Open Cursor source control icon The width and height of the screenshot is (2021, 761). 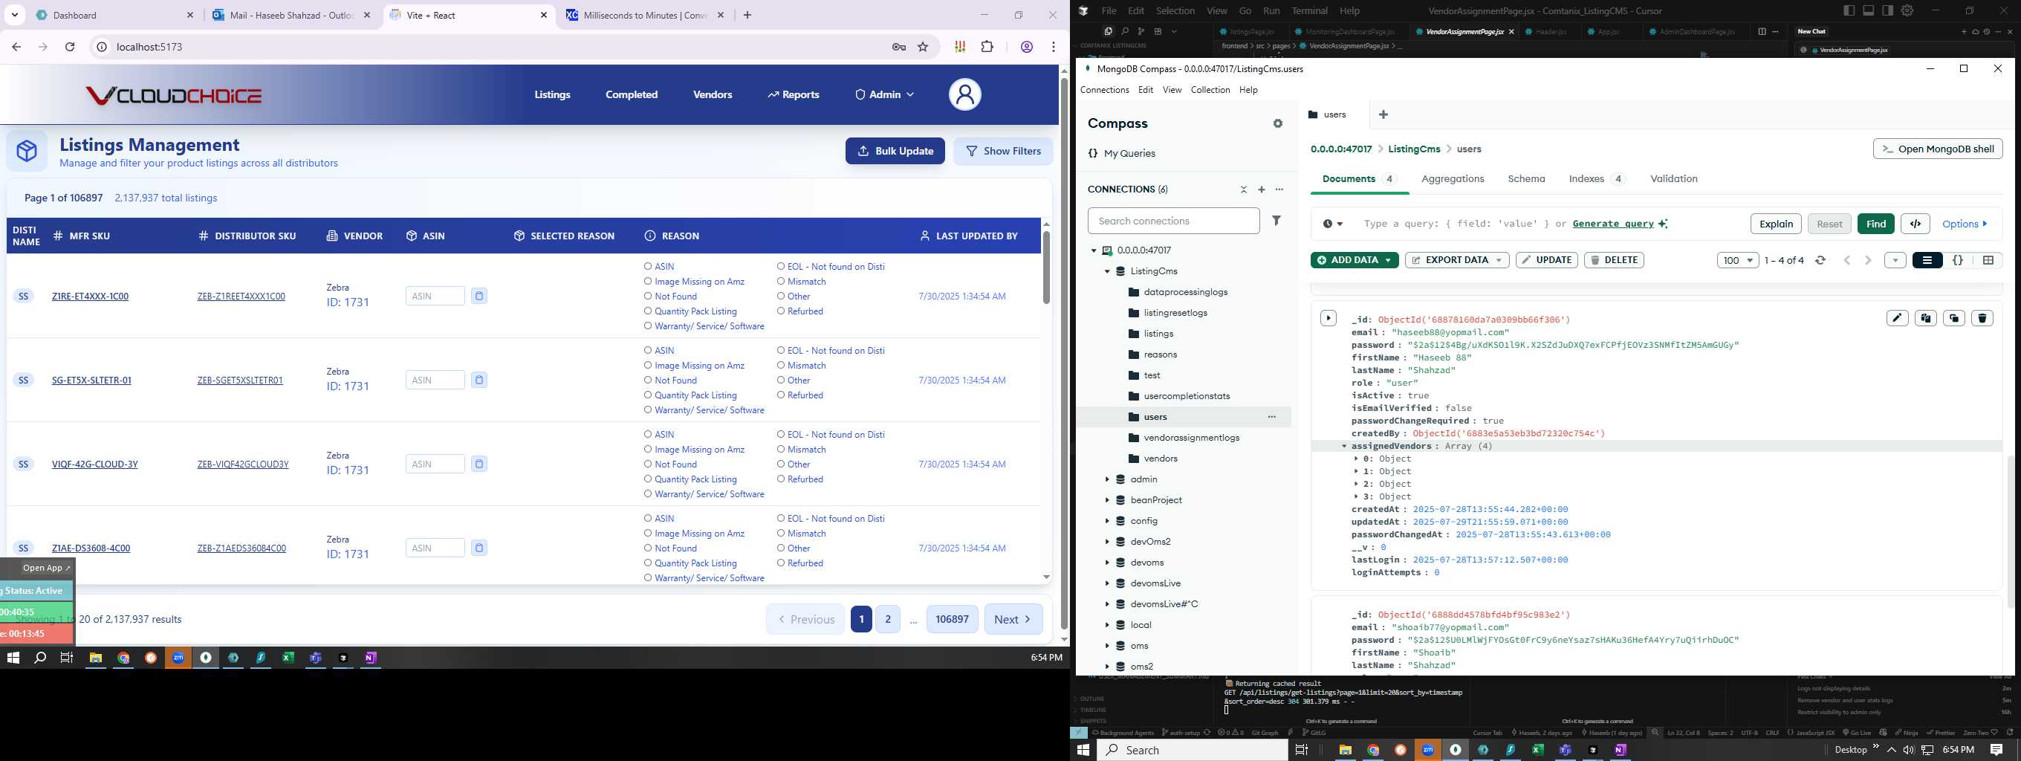1141,31
